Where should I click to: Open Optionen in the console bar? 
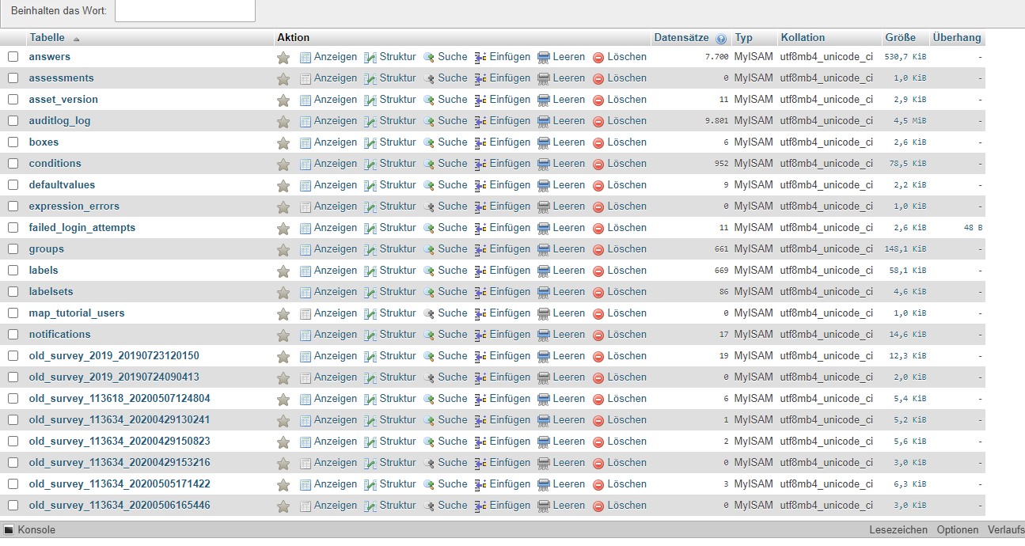[957, 529]
